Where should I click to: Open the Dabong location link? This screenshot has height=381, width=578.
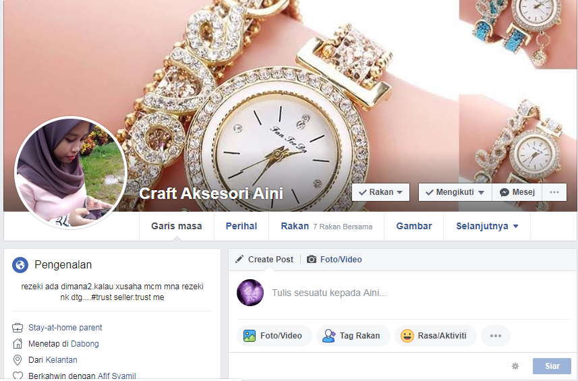click(85, 344)
